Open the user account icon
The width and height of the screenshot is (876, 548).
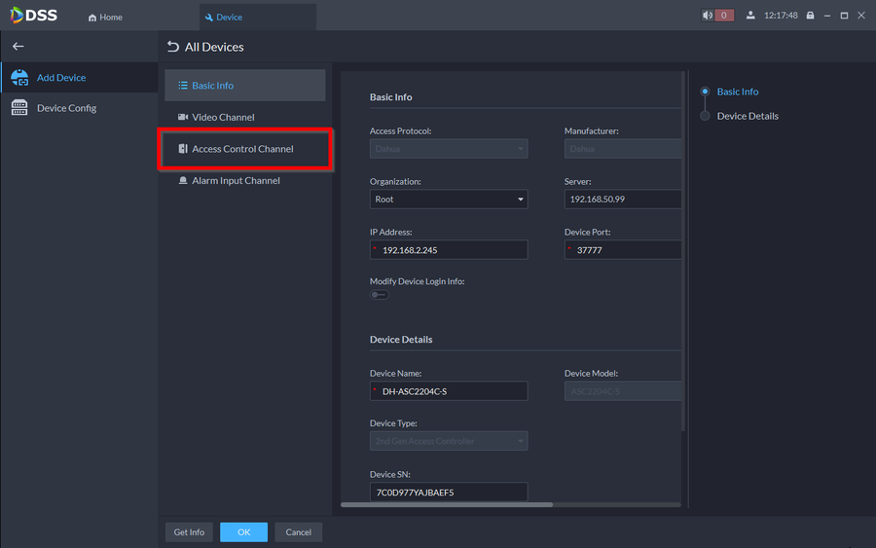pos(750,16)
